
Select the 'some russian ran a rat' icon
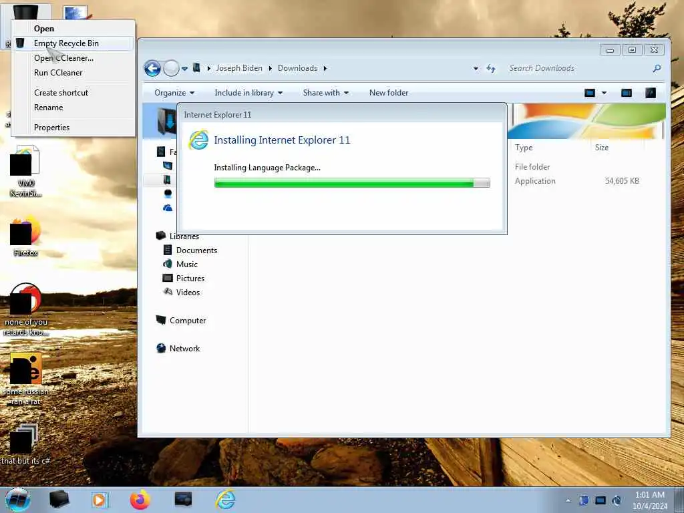coord(26,379)
